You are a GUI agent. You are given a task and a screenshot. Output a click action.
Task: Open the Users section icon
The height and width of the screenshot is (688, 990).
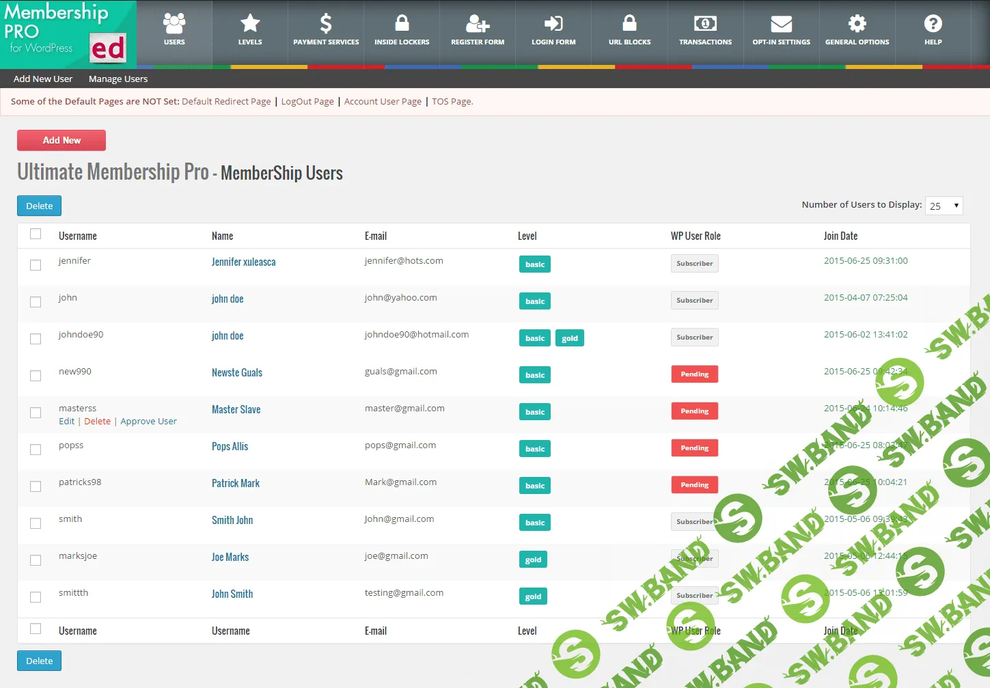(x=174, y=25)
